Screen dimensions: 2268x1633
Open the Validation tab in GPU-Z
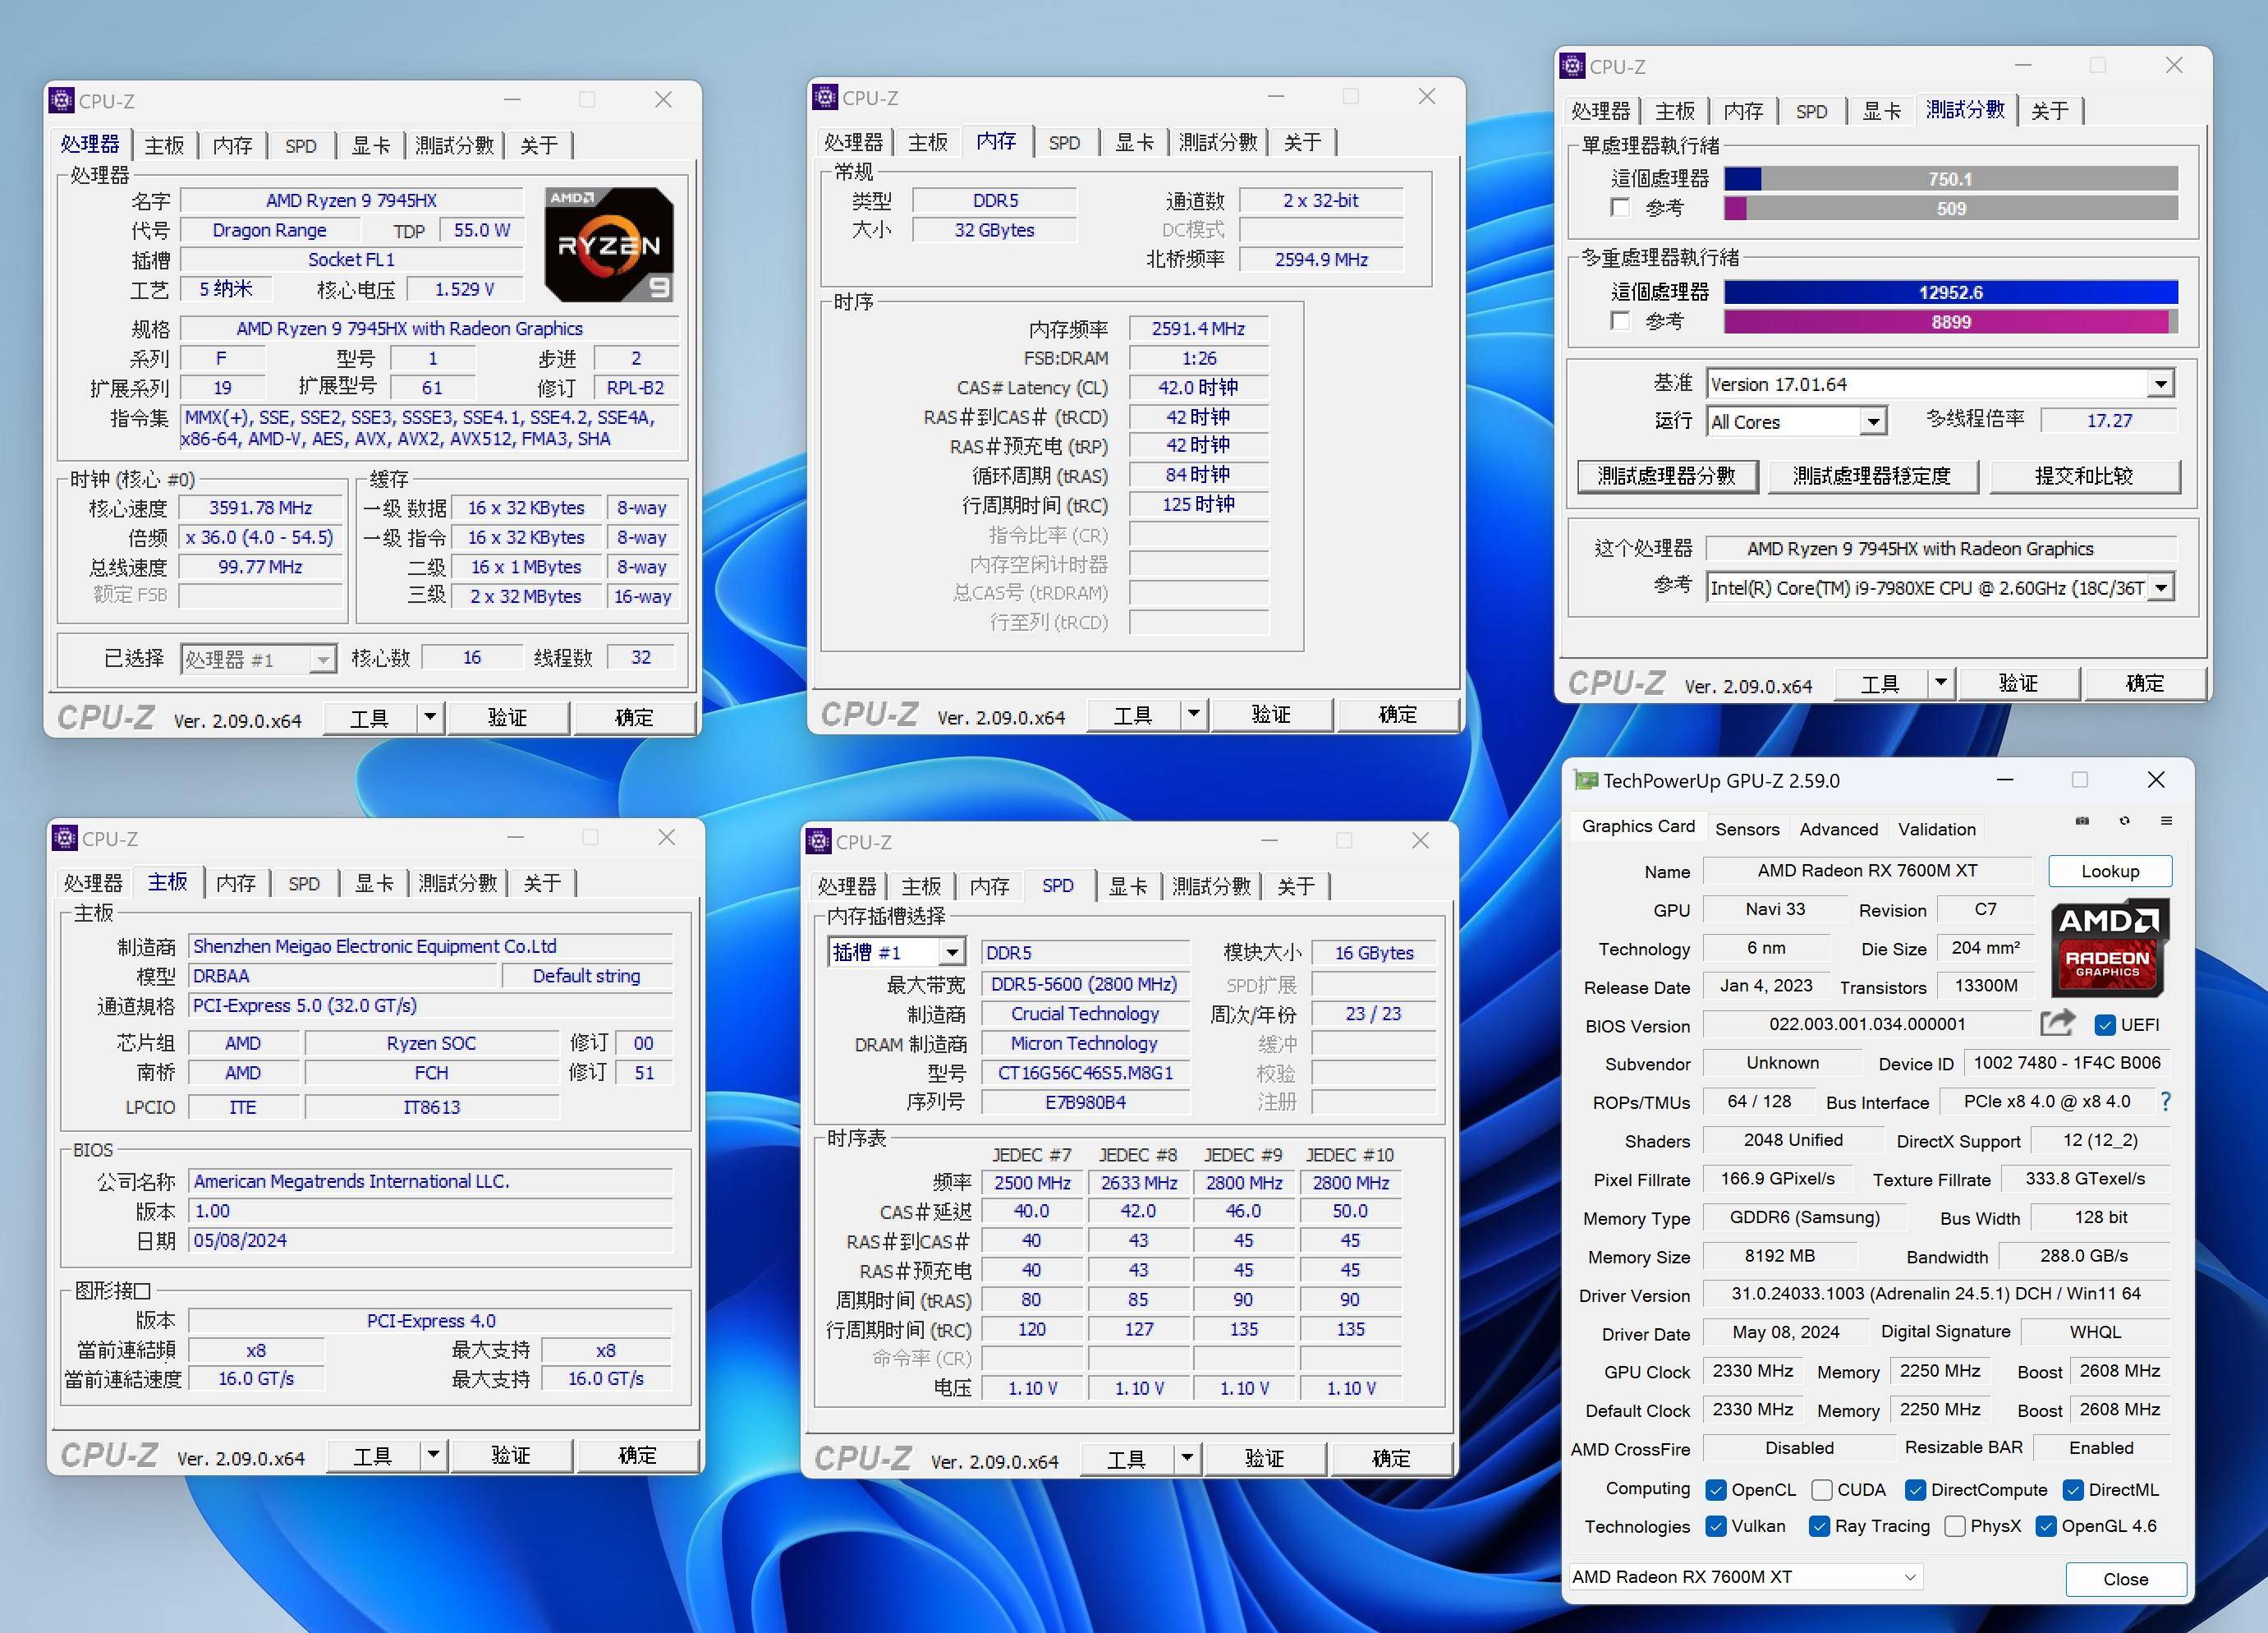[1937, 829]
